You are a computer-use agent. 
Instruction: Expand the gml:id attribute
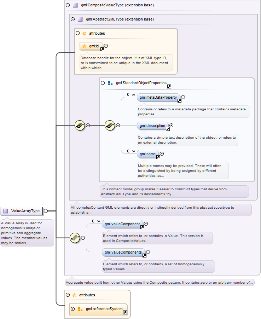pos(106,46)
